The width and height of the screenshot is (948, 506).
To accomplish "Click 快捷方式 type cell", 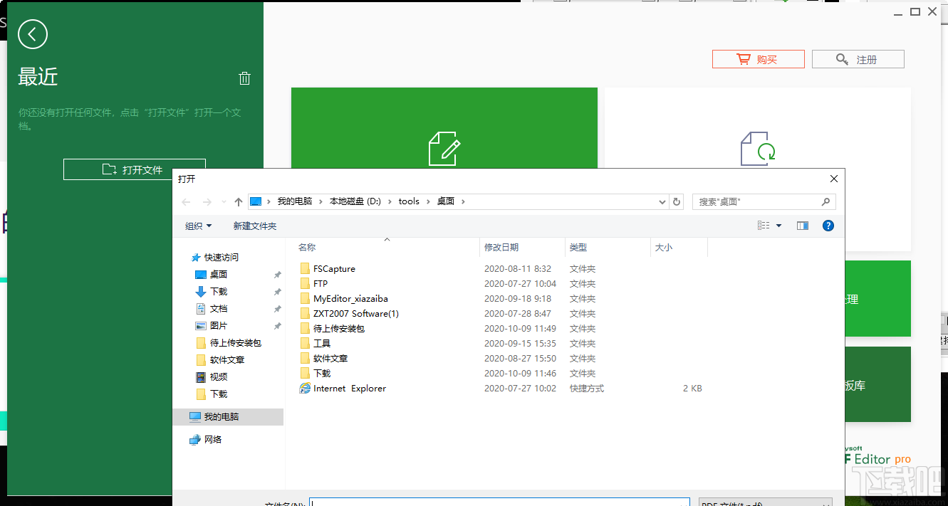I will (x=587, y=389).
